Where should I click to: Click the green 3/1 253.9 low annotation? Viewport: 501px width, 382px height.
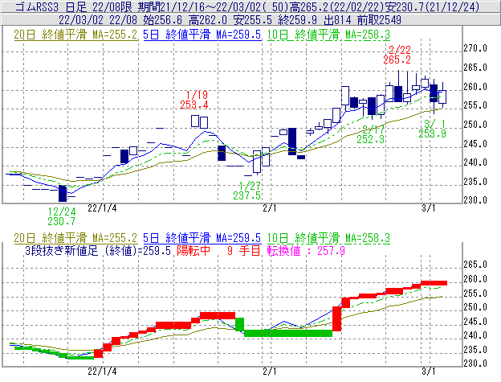(432, 129)
